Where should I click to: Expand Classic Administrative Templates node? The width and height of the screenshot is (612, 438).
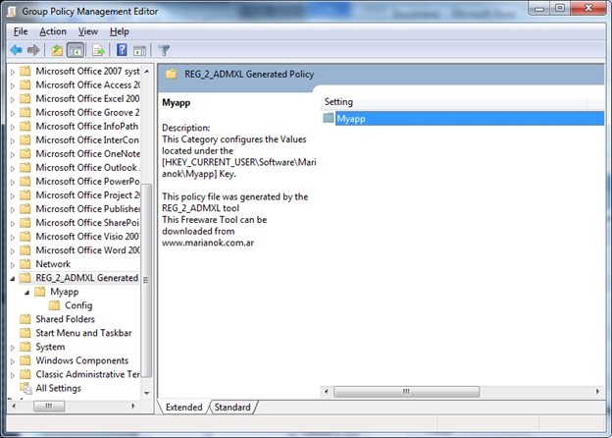pyautogui.click(x=13, y=375)
